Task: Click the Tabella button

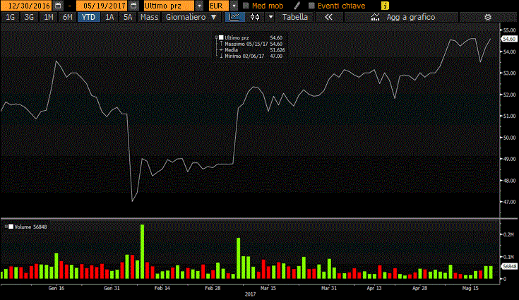Action: point(295,16)
